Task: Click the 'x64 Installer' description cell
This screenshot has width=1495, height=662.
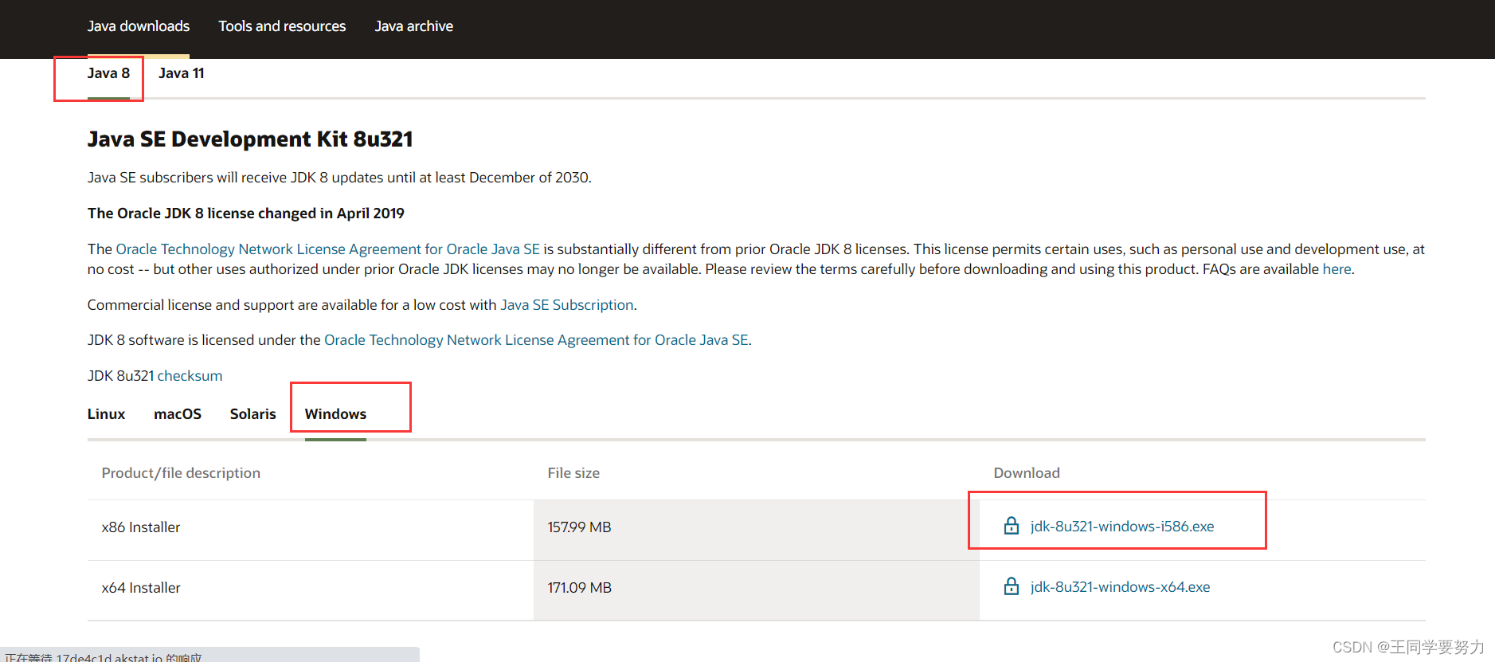Action: click(x=311, y=590)
